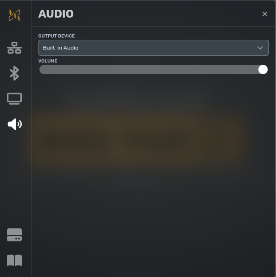Close the Audio settings panel

(x=265, y=14)
